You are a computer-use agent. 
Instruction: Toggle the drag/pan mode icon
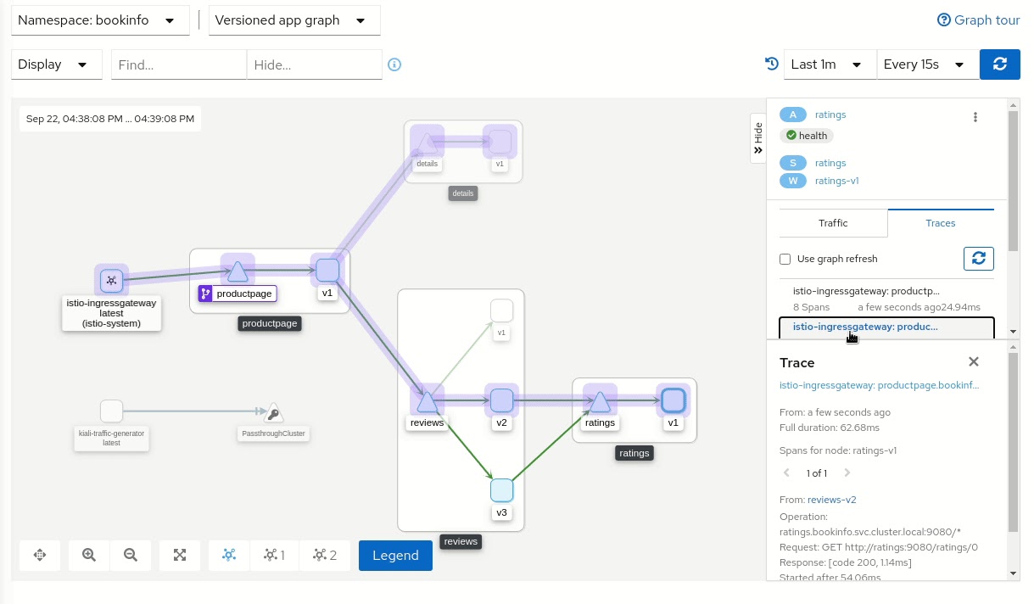point(39,555)
